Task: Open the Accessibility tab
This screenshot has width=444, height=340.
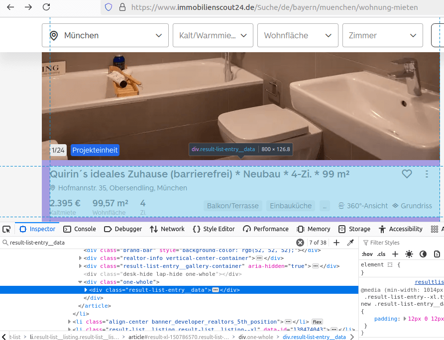Action: tap(400, 229)
